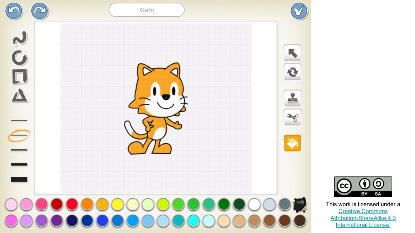Pick the lime green color swatch
This screenshot has width=415, height=233.
tap(163, 205)
